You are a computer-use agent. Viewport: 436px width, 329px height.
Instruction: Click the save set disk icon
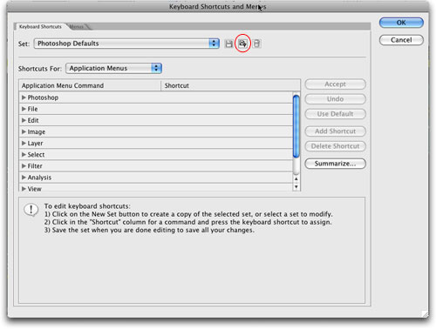point(229,44)
